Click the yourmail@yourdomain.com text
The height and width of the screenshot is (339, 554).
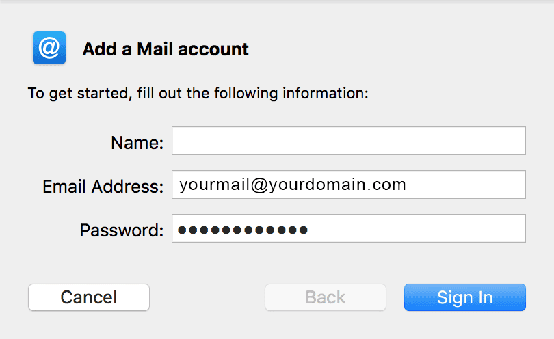[x=293, y=185]
